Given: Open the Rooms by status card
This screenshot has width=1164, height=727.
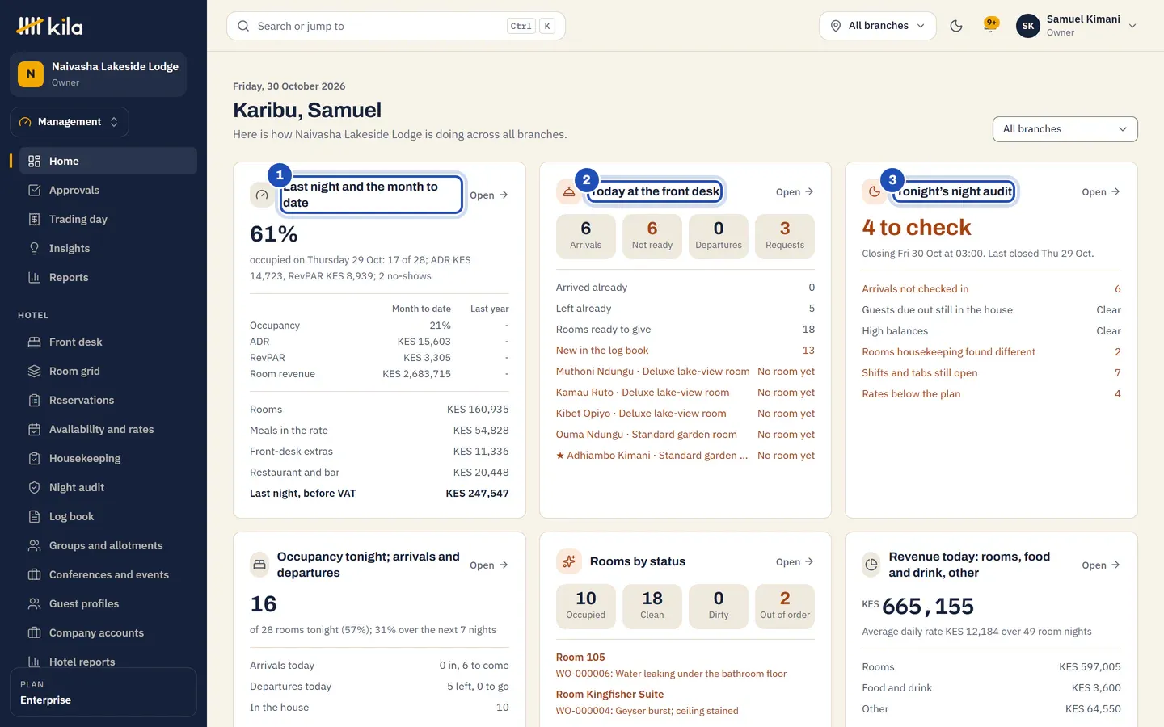Looking at the screenshot, I should click(795, 562).
